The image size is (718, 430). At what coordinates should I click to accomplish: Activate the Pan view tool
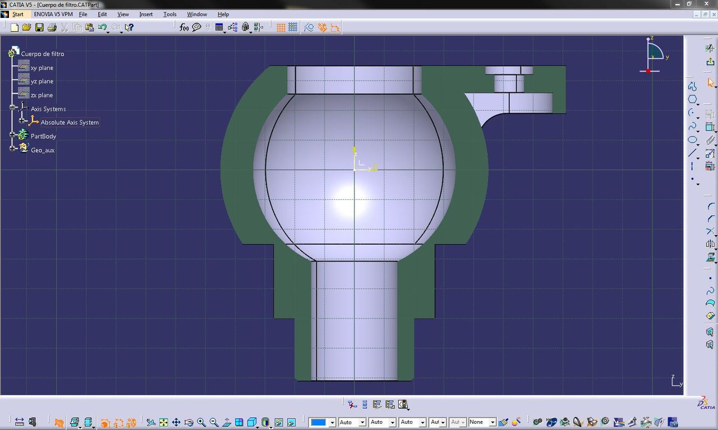tap(176, 422)
